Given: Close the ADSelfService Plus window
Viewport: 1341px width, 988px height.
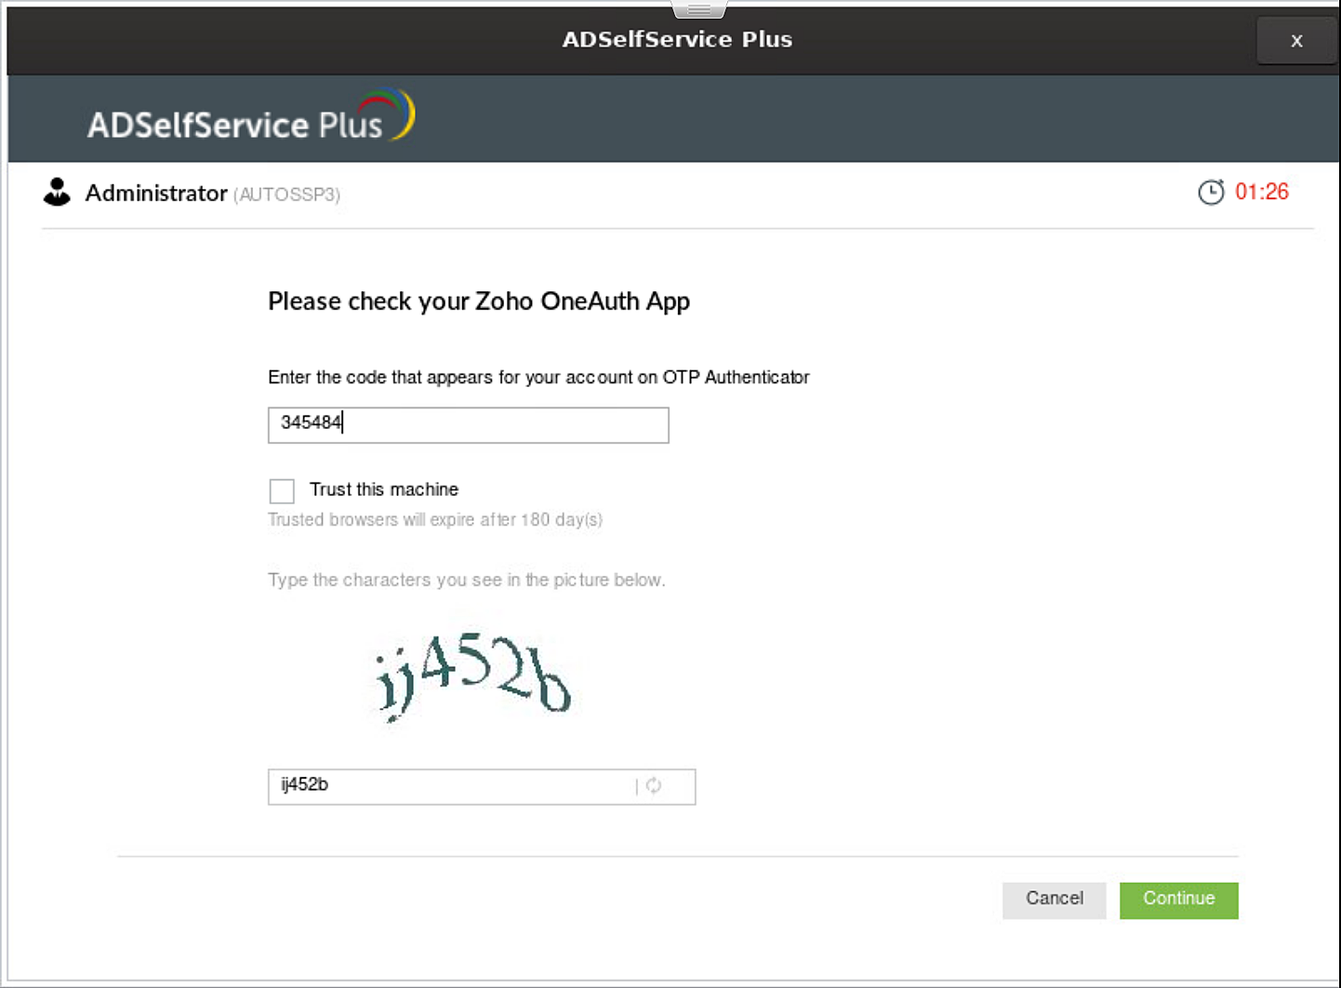Looking at the screenshot, I should click(x=1296, y=40).
